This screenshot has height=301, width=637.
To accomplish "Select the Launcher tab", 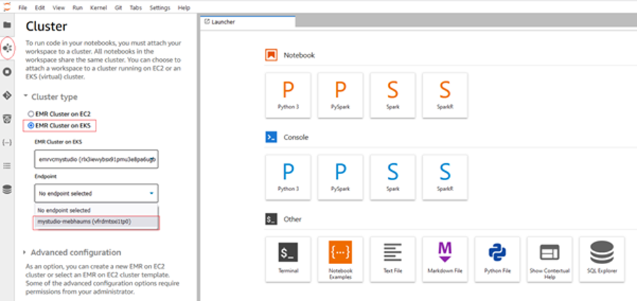I will pyautogui.click(x=248, y=22).
